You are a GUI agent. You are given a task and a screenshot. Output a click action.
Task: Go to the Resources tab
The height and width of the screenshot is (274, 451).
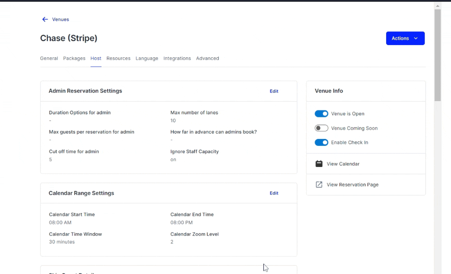(x=118, y=58)
